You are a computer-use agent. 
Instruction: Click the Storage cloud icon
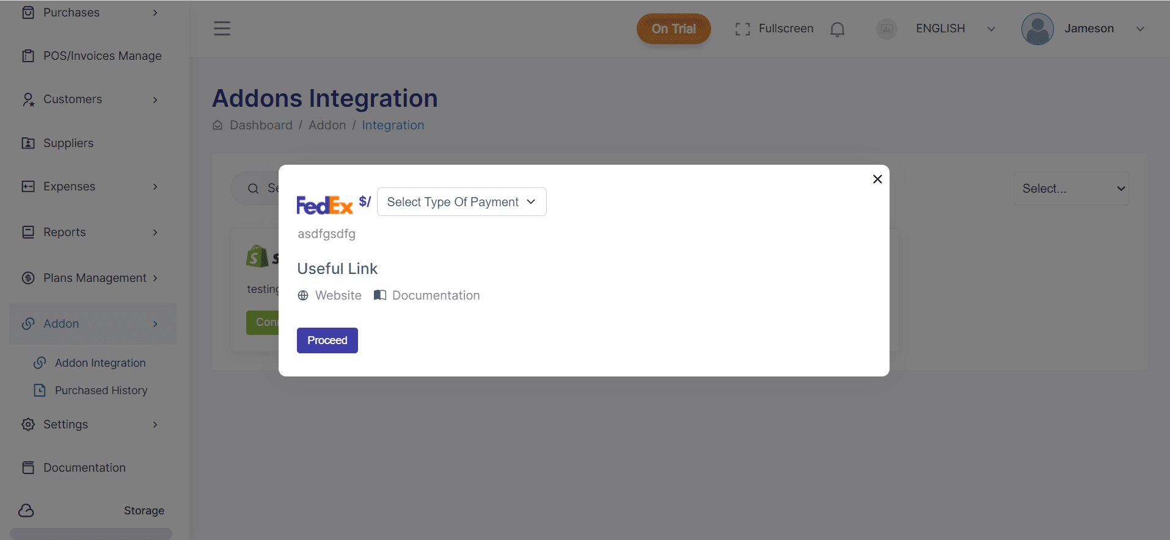(26, 511)
